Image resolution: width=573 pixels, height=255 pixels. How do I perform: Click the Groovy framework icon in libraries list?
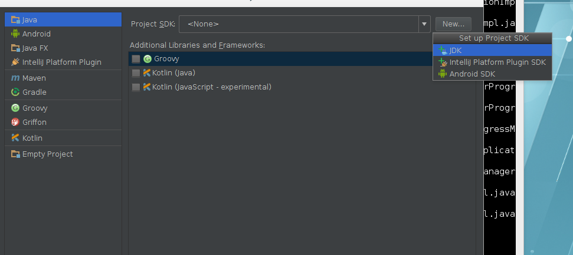pos(148,59)
